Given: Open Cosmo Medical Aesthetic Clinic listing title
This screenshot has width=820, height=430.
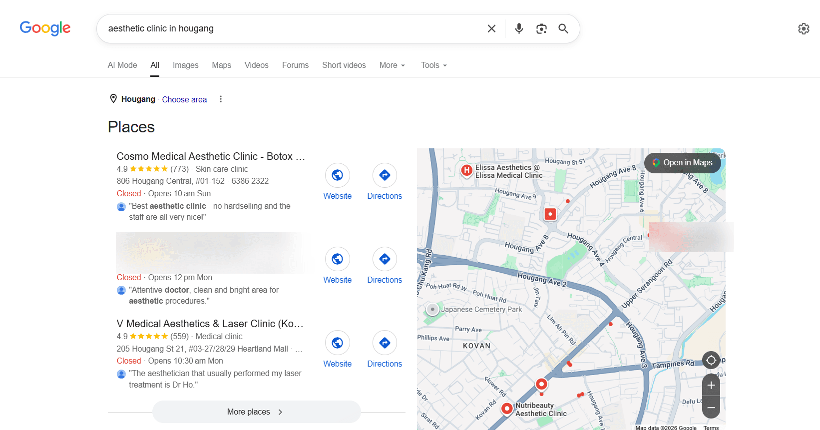Looking at the screenshot, I should pos(211,156).
